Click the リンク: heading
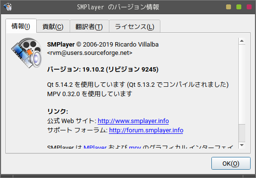This screenshot has width=256, height=178. 57,111
